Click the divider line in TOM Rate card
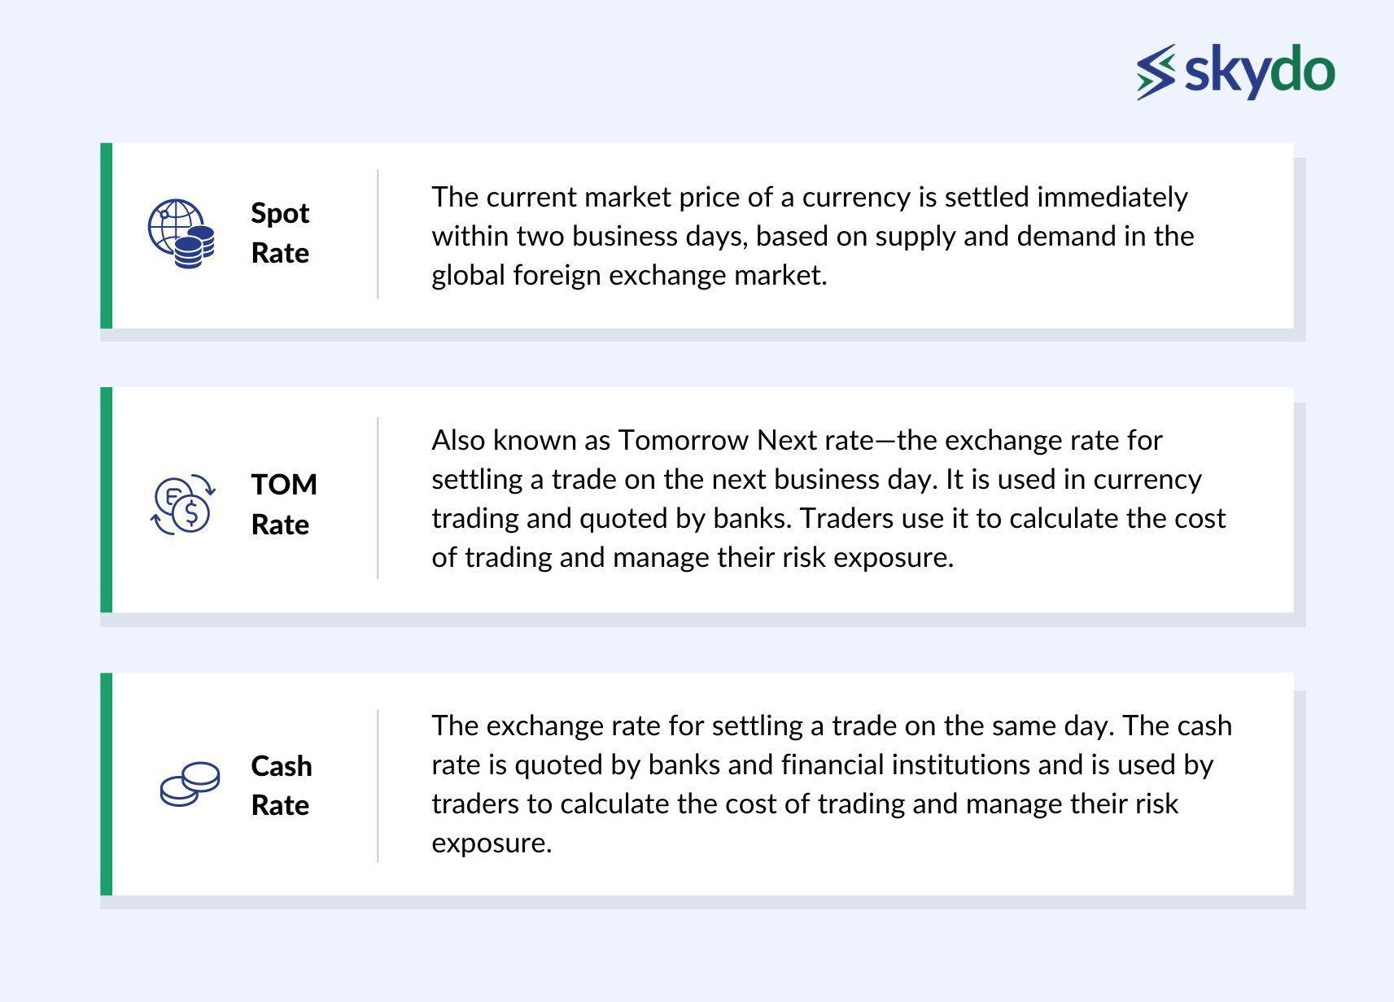This screenshot has height=1002, width=1394. (378, 498)
